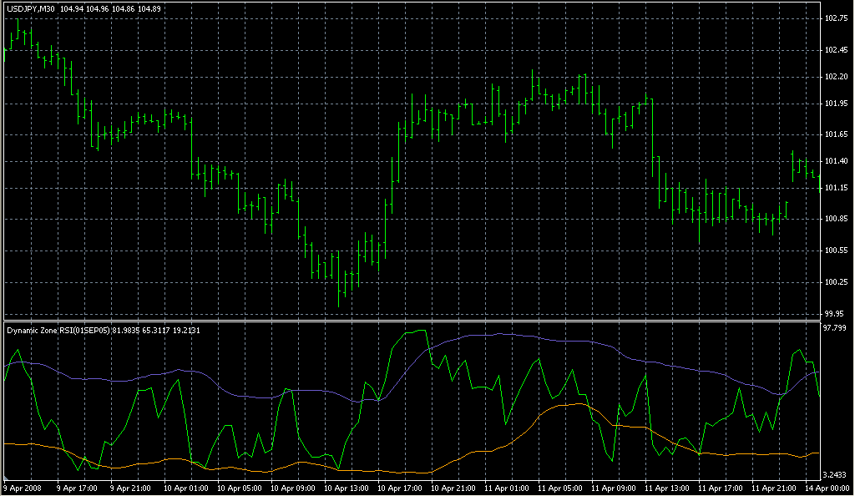Select the 9 Apr 21:00 time label
The height and width of the screenshot is (496, 855).
click(x=131, y=488)
